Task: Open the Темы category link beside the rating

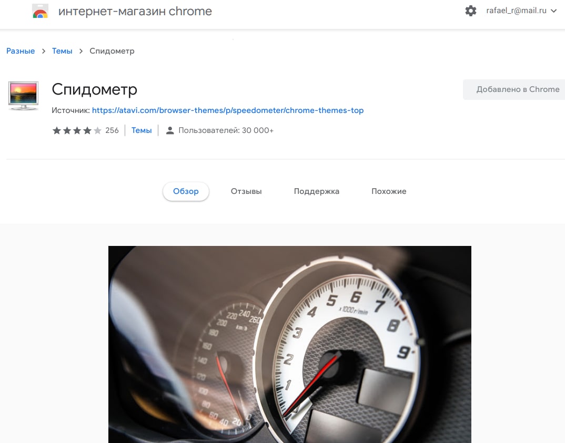Action: [141, 130]
